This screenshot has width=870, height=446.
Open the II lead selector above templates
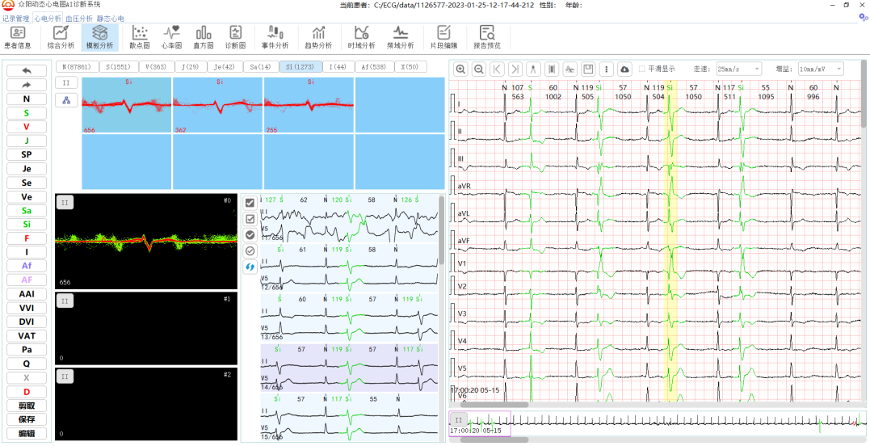(66, 82)
